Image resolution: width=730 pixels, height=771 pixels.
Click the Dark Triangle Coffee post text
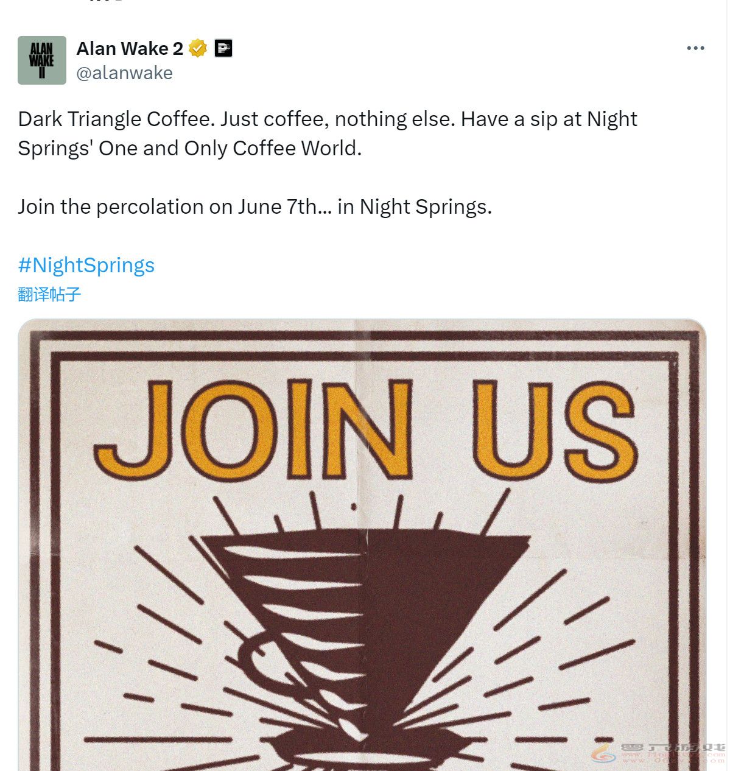[327, 119]
